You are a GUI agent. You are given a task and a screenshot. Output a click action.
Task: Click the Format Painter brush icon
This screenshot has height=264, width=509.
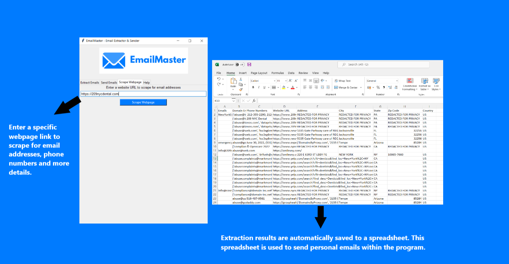coord(241,90)
